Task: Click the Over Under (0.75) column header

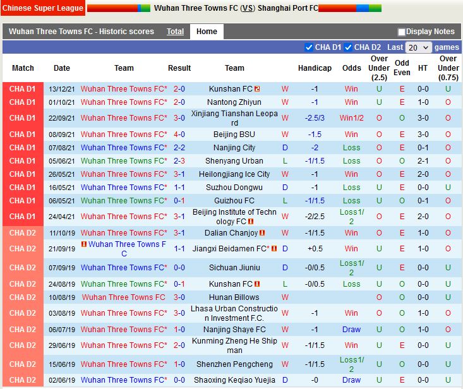Action: tap(448, 68)
